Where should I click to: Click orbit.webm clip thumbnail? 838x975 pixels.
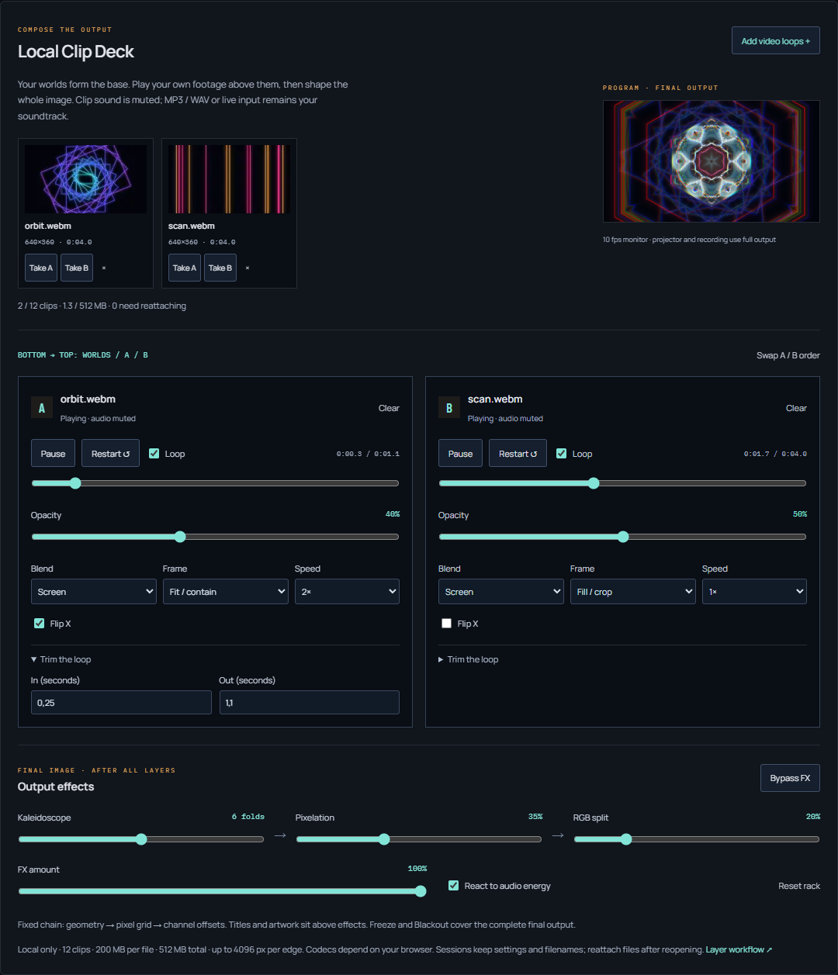pos(85,179)
